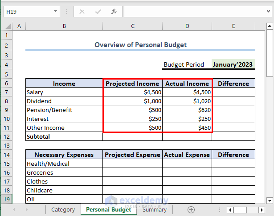
Task: Select the Clothes cell
Action: coord(64,181)
